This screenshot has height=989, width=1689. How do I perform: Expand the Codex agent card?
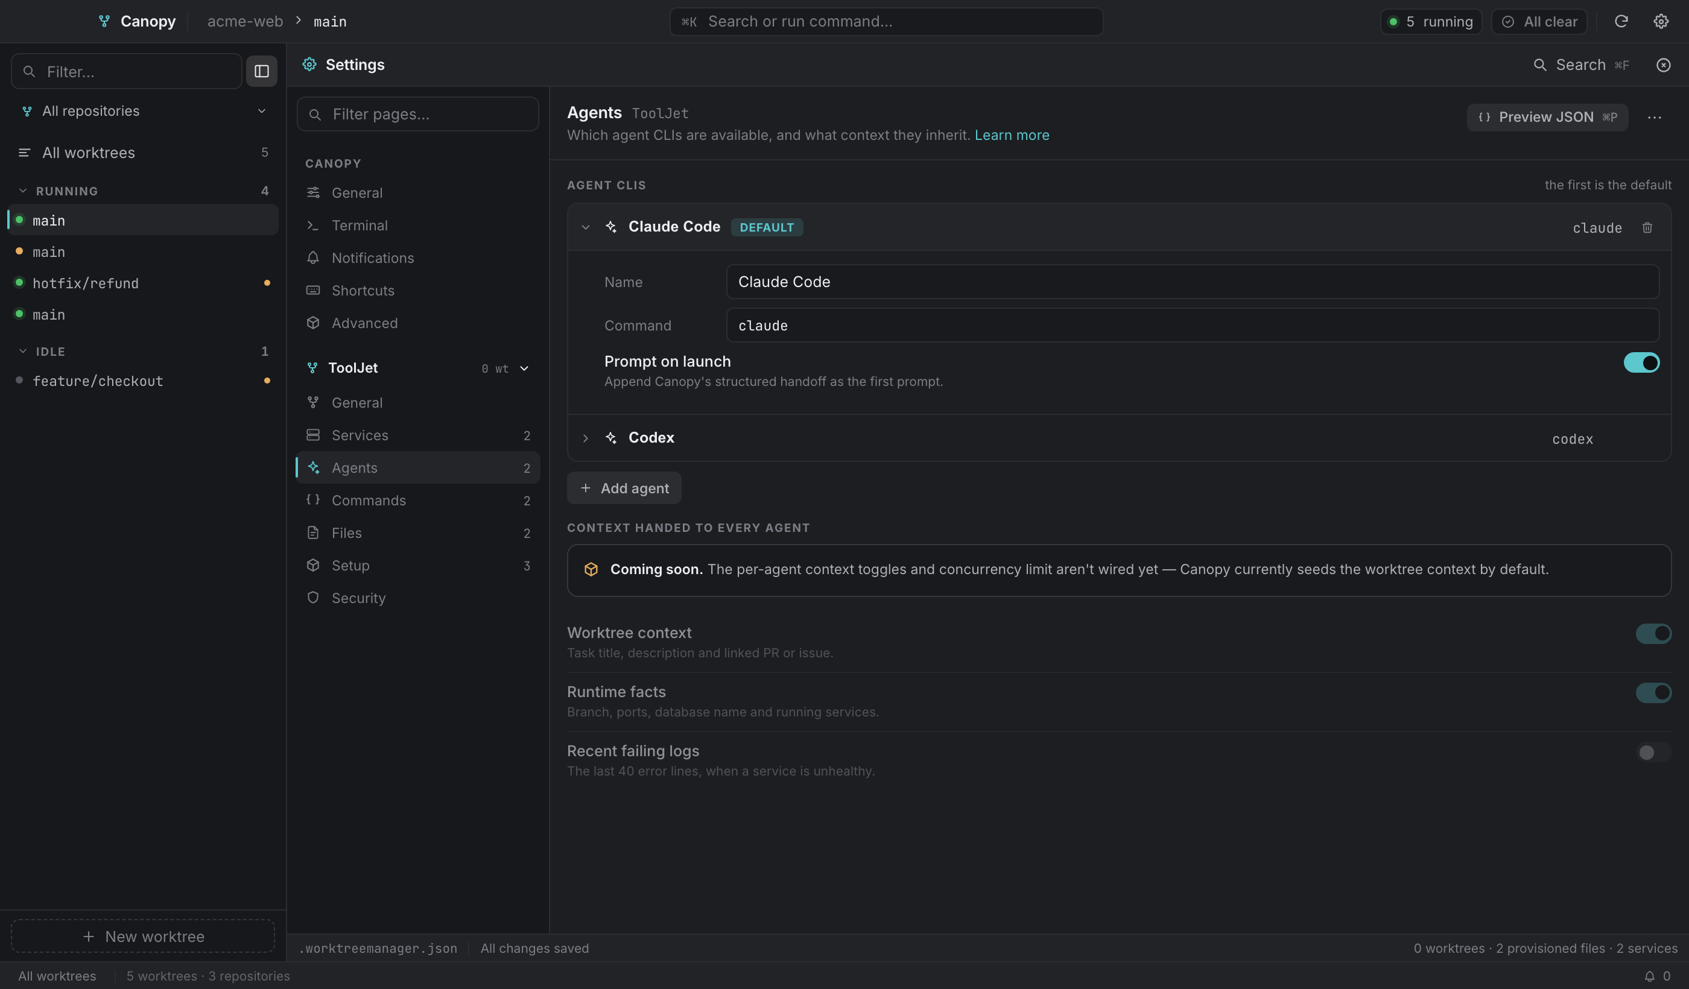(585, 438)
